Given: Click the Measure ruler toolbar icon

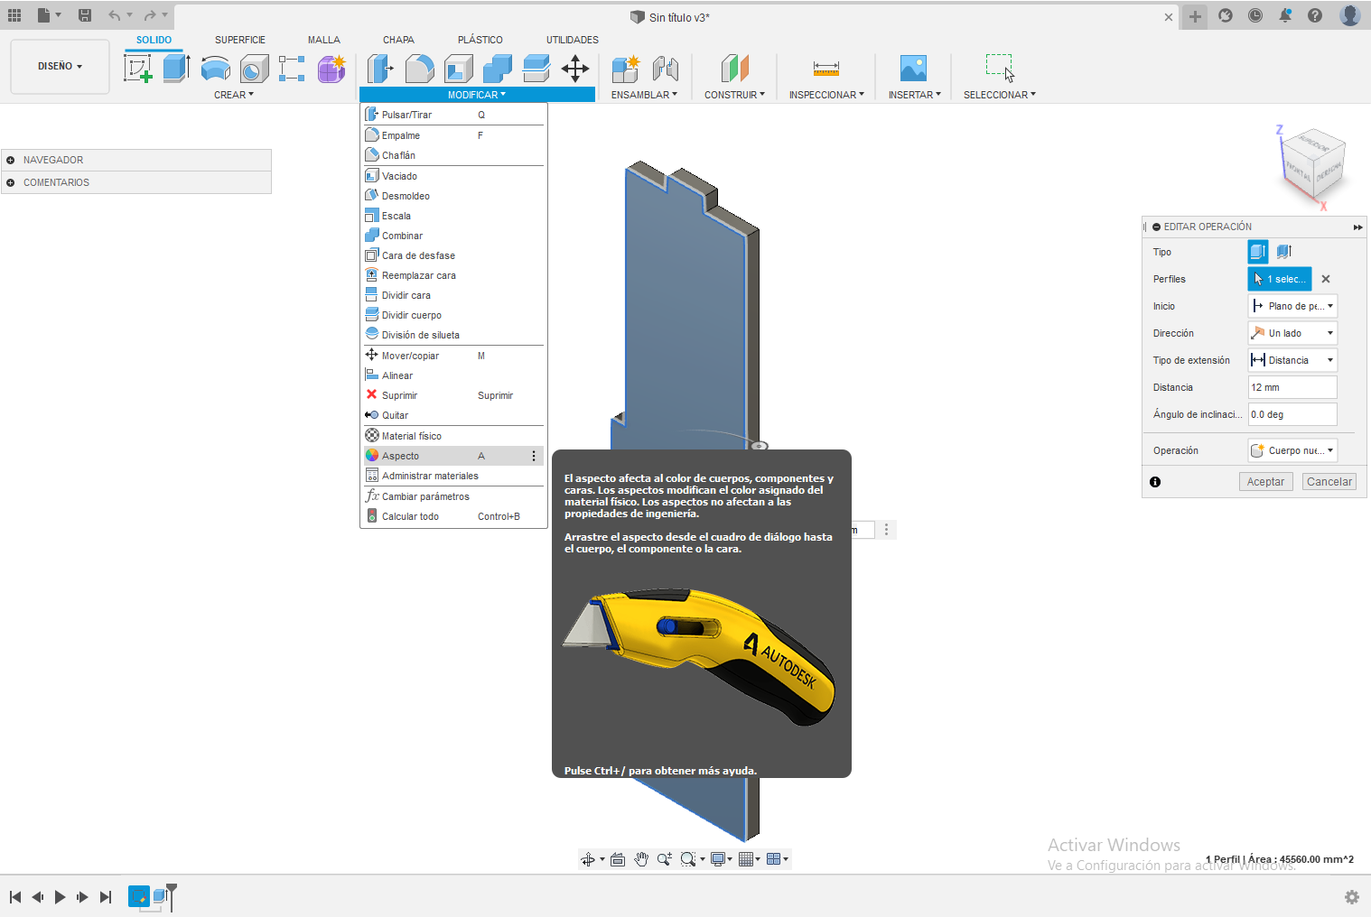Looking at the screenshot, I should click(x=826, y=69).
